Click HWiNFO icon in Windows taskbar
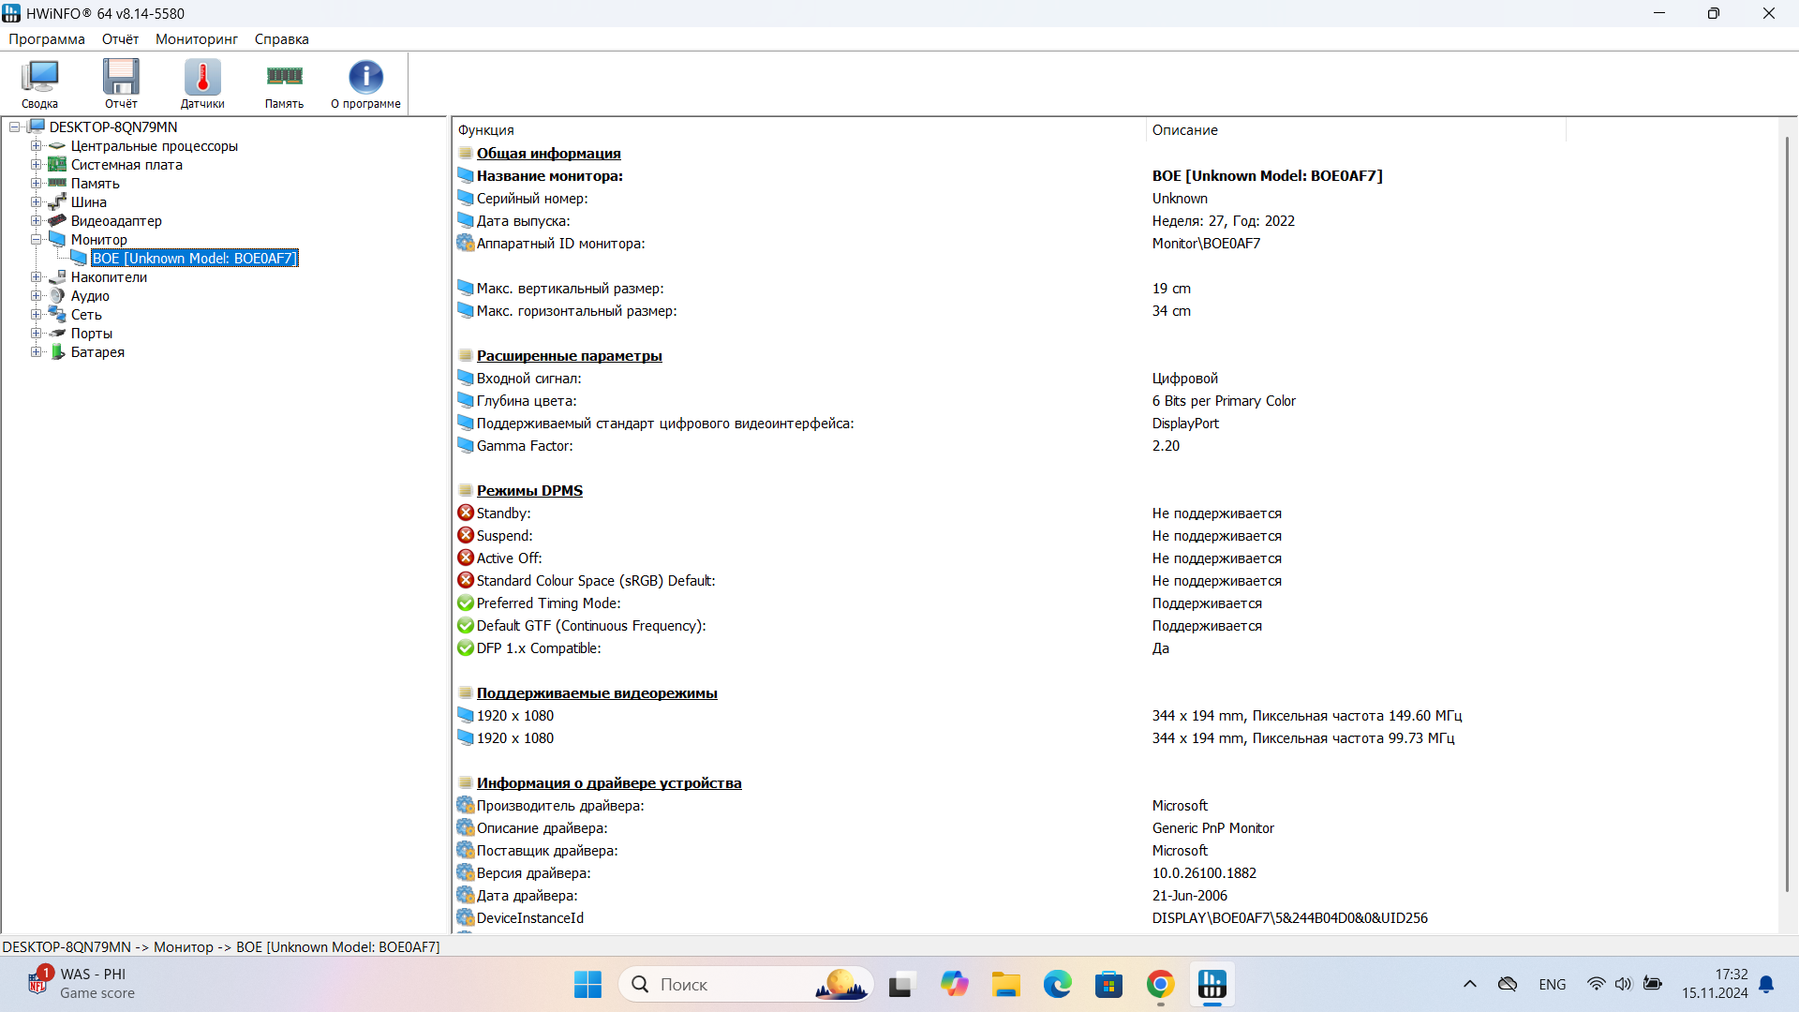 coord(1212,985)
